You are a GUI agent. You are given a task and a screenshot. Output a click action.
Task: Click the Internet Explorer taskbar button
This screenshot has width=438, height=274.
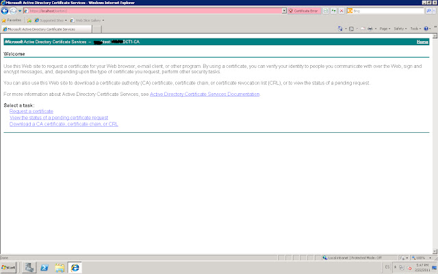point(75,268)
